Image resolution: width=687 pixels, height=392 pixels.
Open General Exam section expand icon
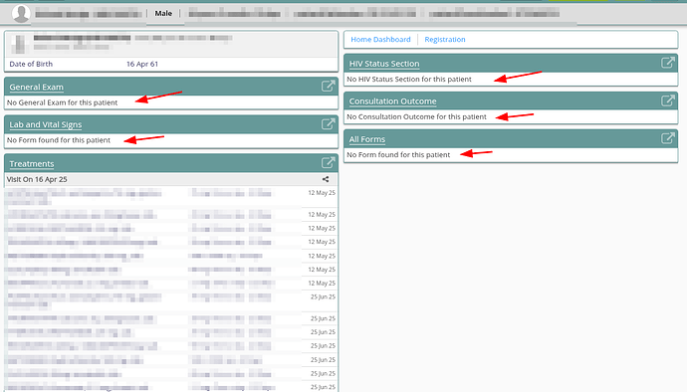[x=329, y=87]
